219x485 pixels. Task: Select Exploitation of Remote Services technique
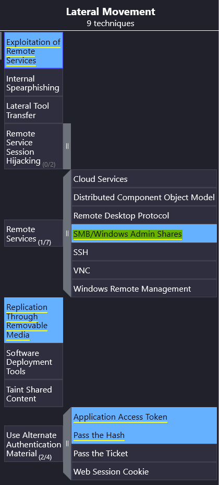click(33, 50)
